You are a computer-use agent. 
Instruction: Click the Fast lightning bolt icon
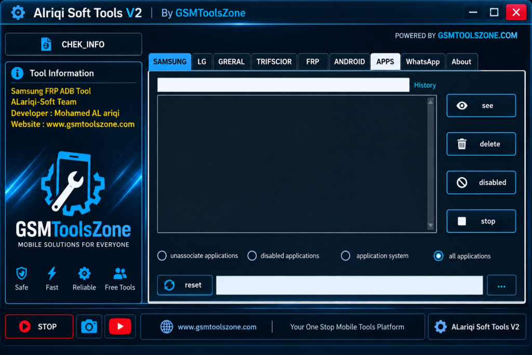coord(52,273)
